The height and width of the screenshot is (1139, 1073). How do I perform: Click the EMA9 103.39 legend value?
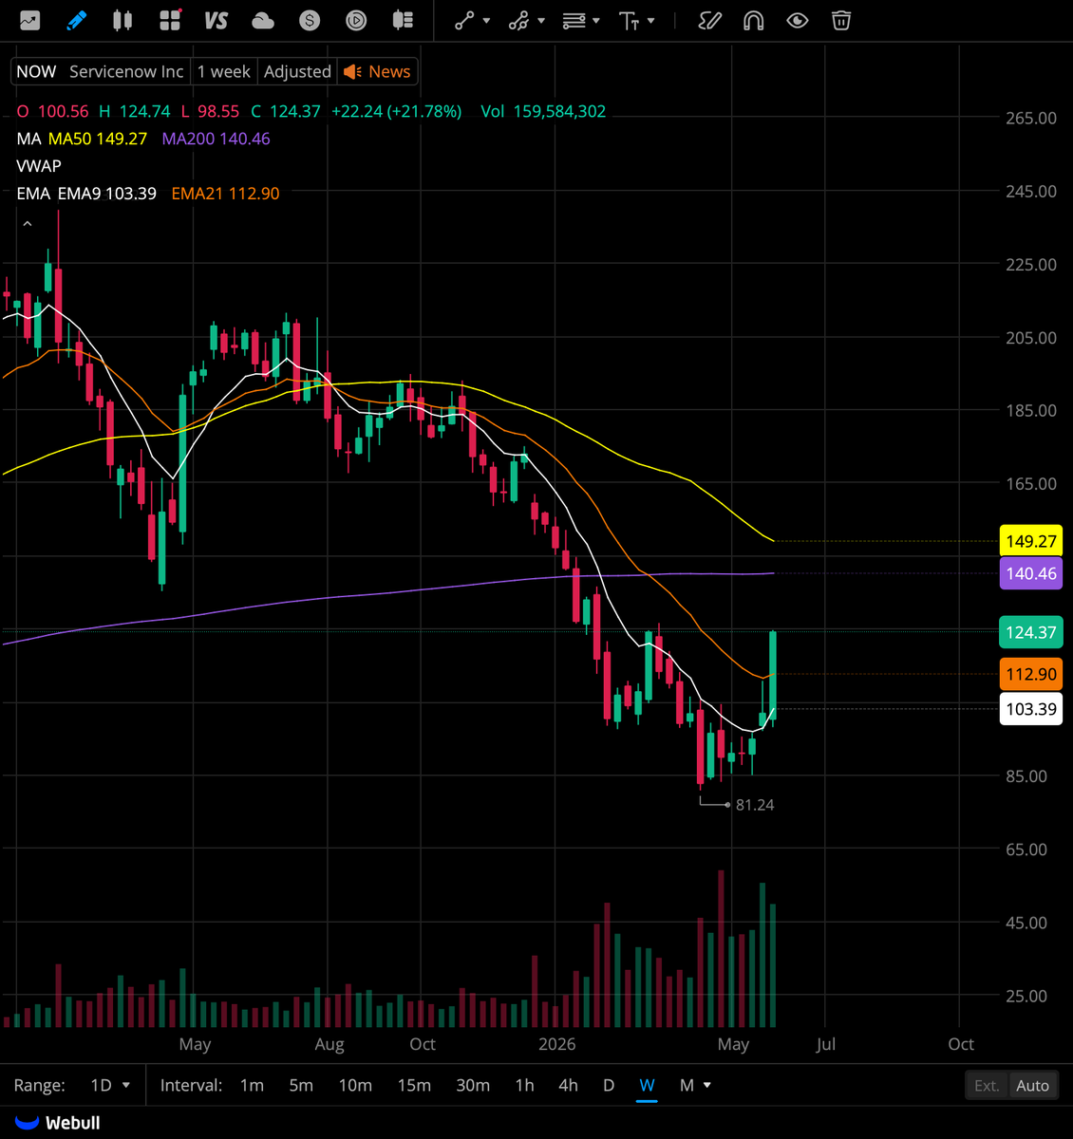[107, 194]
